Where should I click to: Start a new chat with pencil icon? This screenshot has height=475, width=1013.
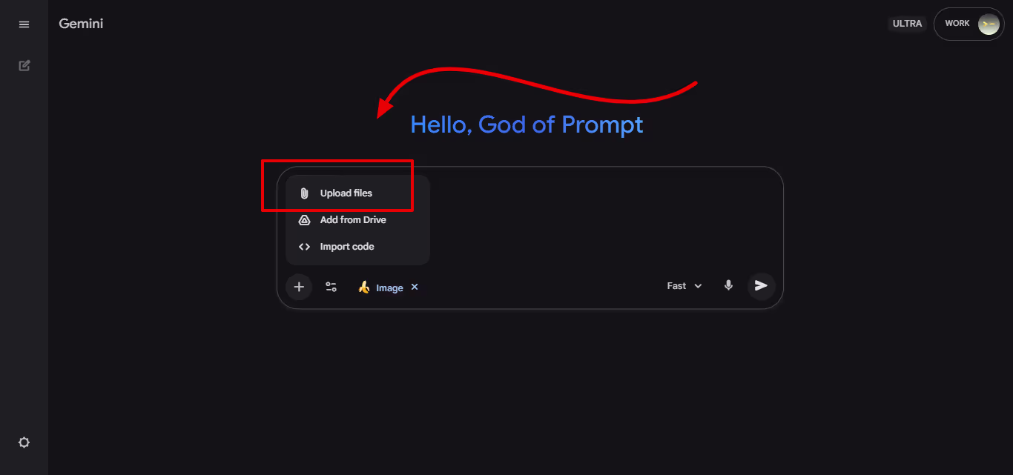pyautogui.click(x=24, y=65)
